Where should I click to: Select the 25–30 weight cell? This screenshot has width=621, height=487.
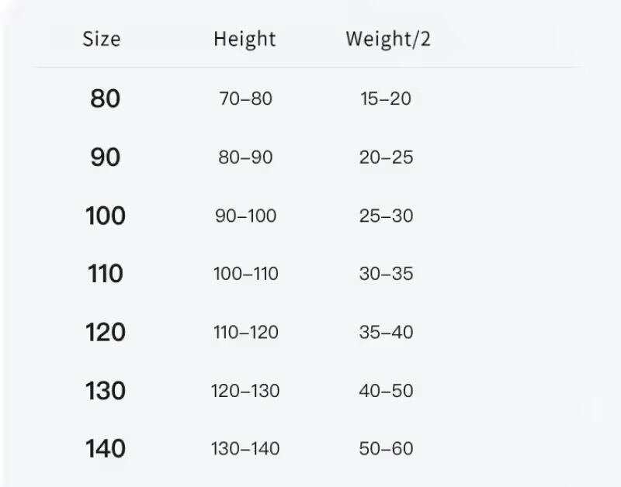386,216
